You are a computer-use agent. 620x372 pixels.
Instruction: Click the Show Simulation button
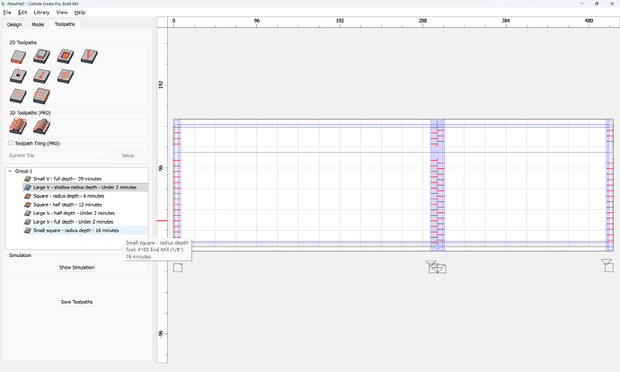tap(76, 267)
